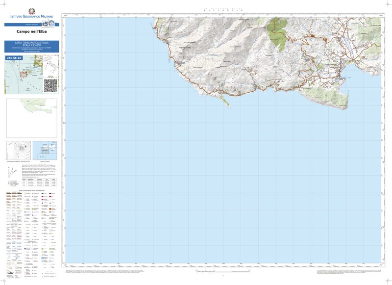Click the 150th anniversary logo
The width and height of the screenshot is (392, 285).
click(x=47, y=24)
